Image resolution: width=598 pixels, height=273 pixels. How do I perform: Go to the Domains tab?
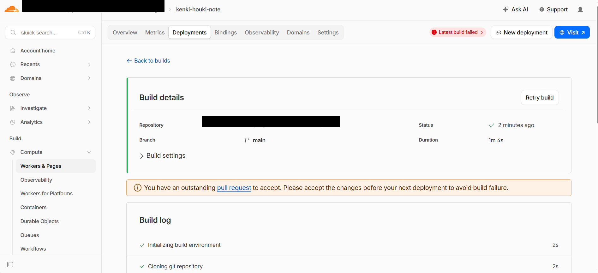pos(298,33)
